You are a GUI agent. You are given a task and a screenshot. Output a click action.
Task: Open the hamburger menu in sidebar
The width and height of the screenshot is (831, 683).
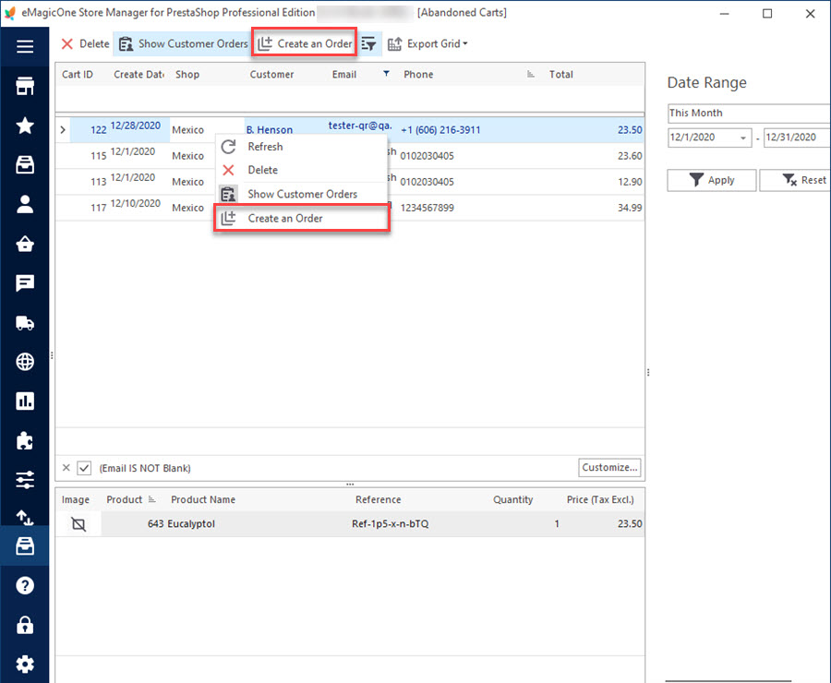pyautogui.click(x=24, y=47)
